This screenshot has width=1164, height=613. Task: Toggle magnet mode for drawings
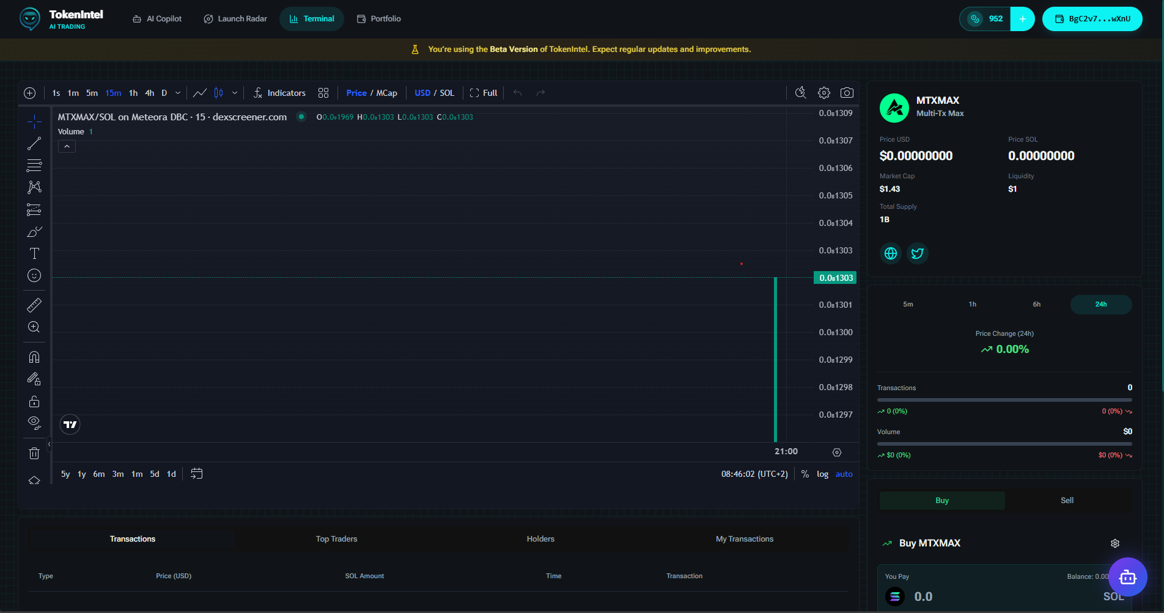(34, 357)
